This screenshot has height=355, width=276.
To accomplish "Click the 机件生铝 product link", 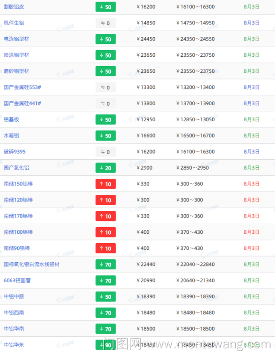I will click(x=14, y=23).
